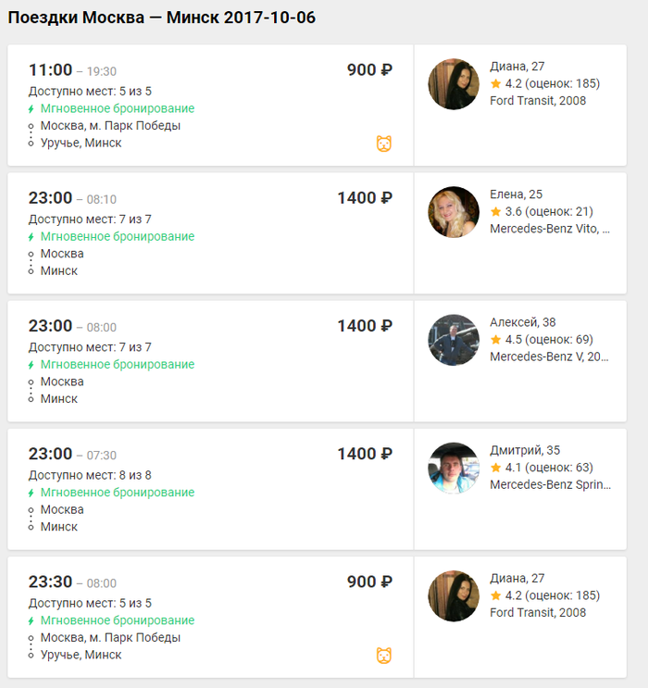The height and width of the screenshot is (688, 648).
Task: Open Диана's avatar on the 11:00 trip
Action: 454,84
